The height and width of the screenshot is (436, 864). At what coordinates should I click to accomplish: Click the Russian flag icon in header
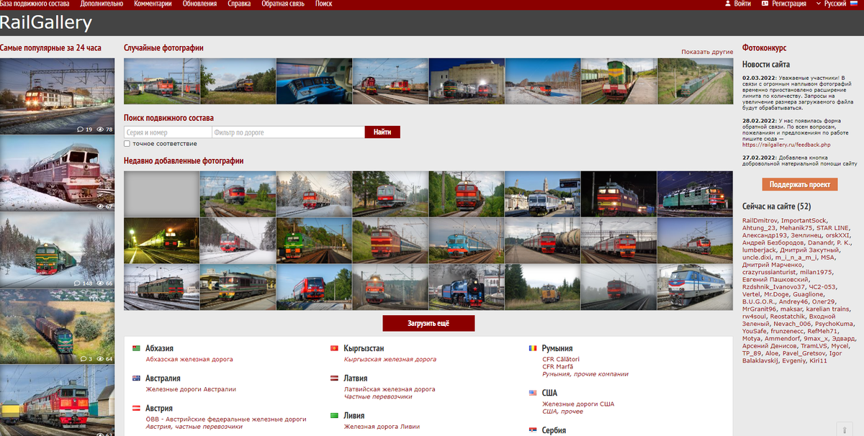[x=854, y=4]
